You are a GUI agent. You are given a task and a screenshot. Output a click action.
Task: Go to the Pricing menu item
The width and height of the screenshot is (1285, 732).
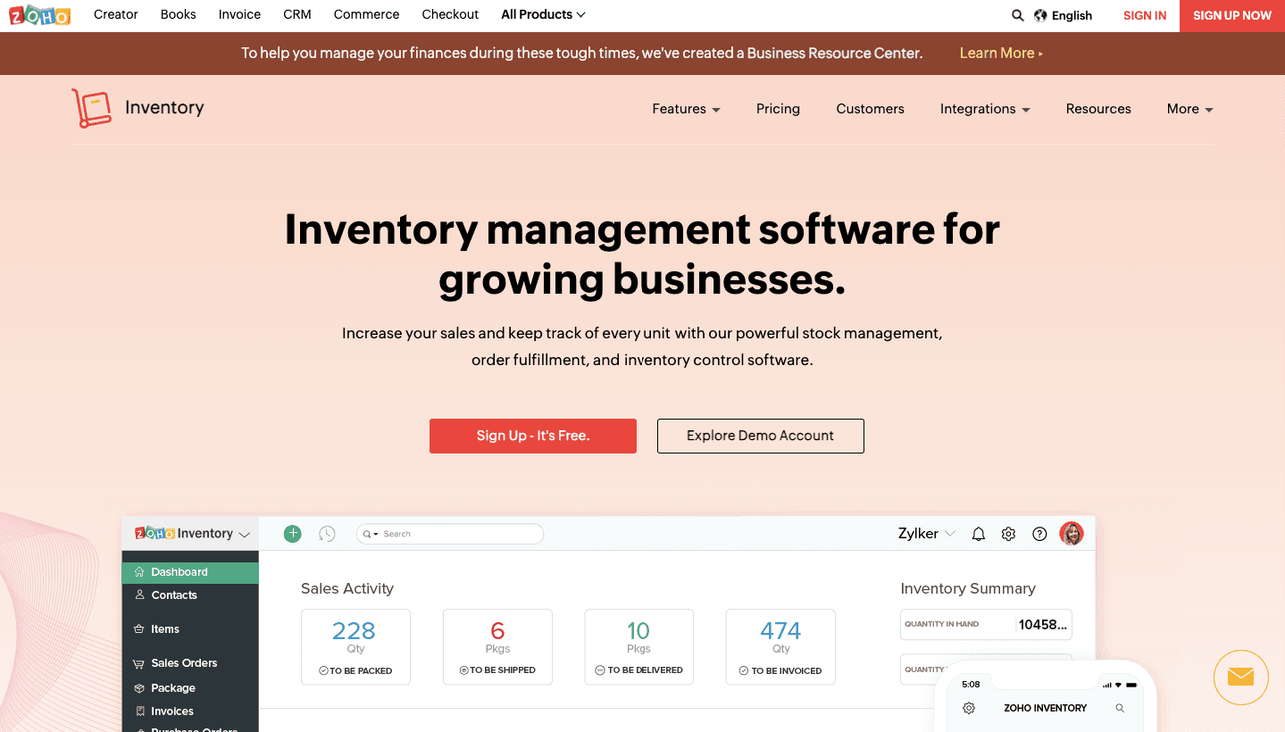[777, 108]
